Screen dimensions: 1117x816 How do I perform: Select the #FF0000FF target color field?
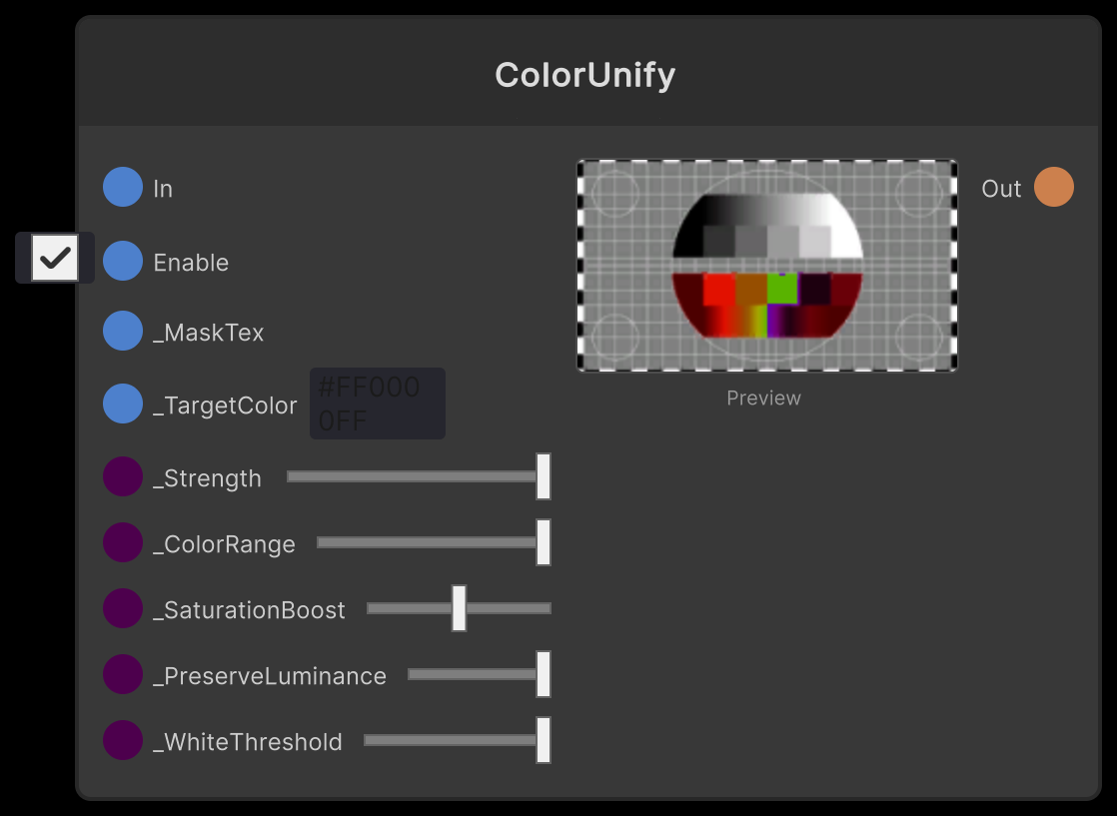point(377,404)
